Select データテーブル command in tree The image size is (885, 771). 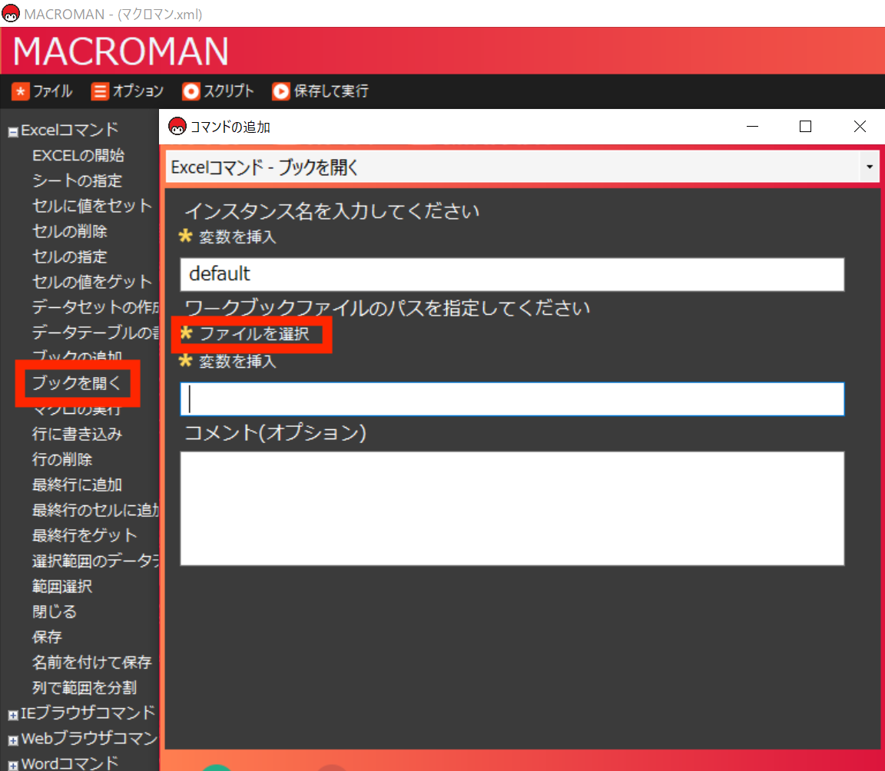95,333
